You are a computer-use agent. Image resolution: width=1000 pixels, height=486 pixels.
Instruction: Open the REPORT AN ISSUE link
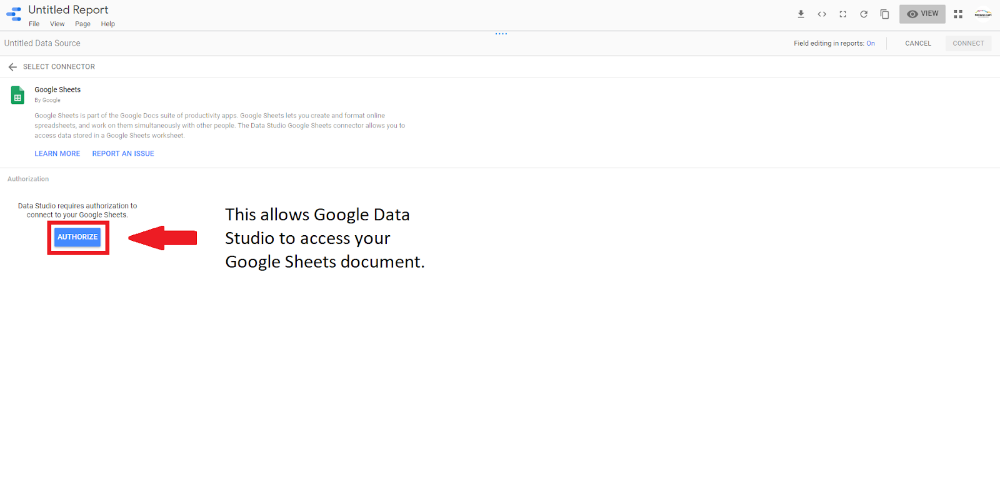[x=123, y=154]
